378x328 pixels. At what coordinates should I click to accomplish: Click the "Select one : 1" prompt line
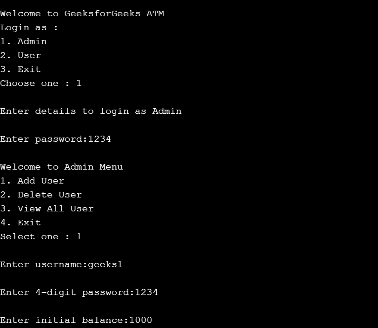coord(41,236)
